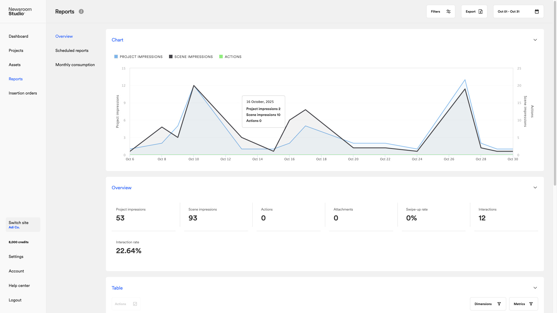Click Switch site Adi Co. button
This screenshot has width=557, height=313.
pos(23,225)
